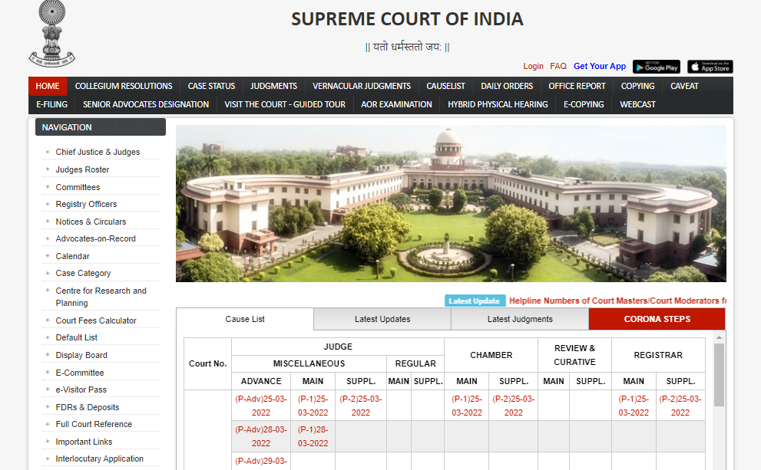Click the Login link
The image size is (761, 470).
point(533,67)
